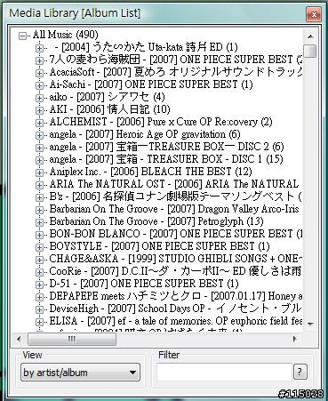Expand the ARIA The NATURAL OST node
The image size is (328, 401).
click(x=39, y=186)
